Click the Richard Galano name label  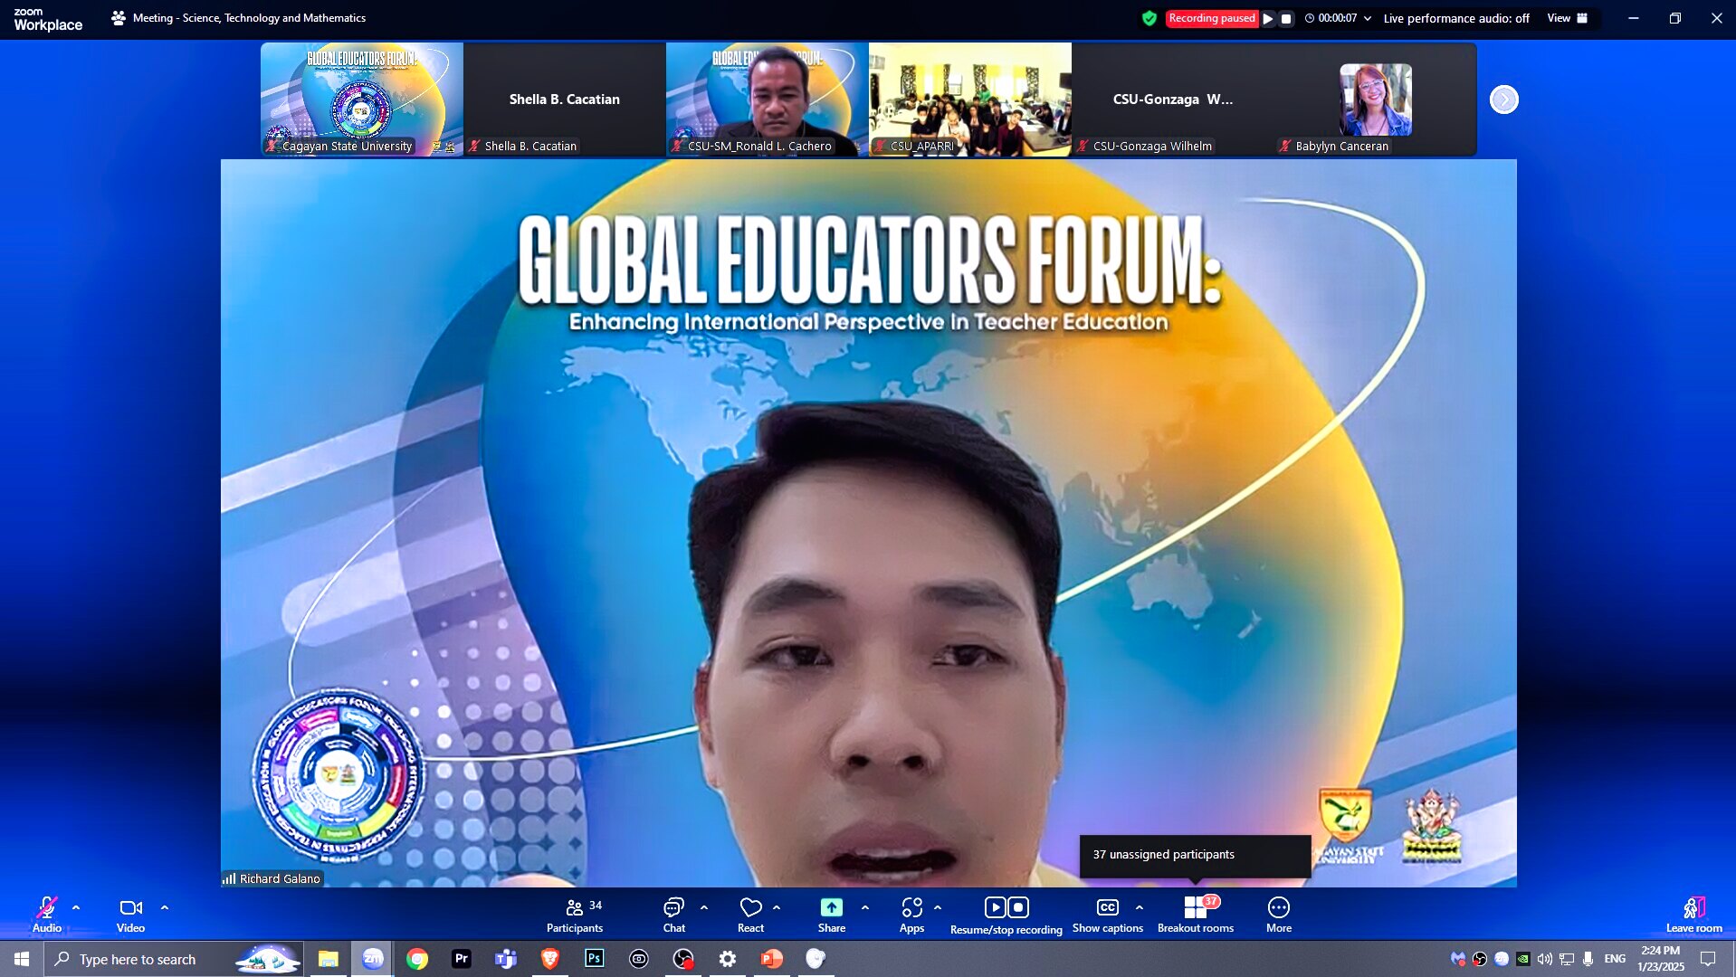click(280, 878)
